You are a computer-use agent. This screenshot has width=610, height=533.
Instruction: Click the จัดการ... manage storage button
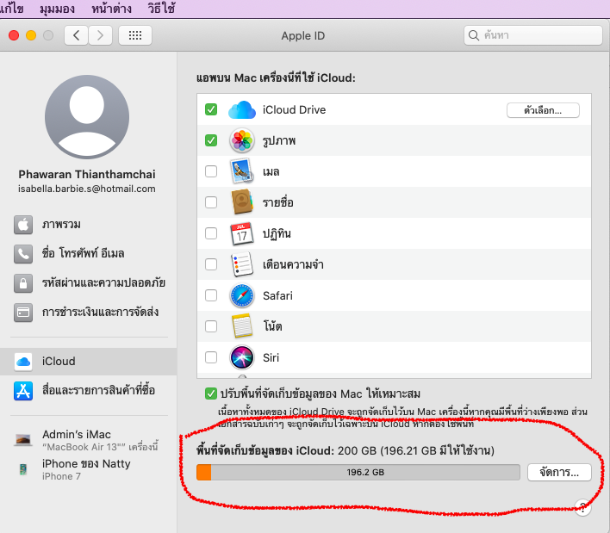tap(559, 473)
